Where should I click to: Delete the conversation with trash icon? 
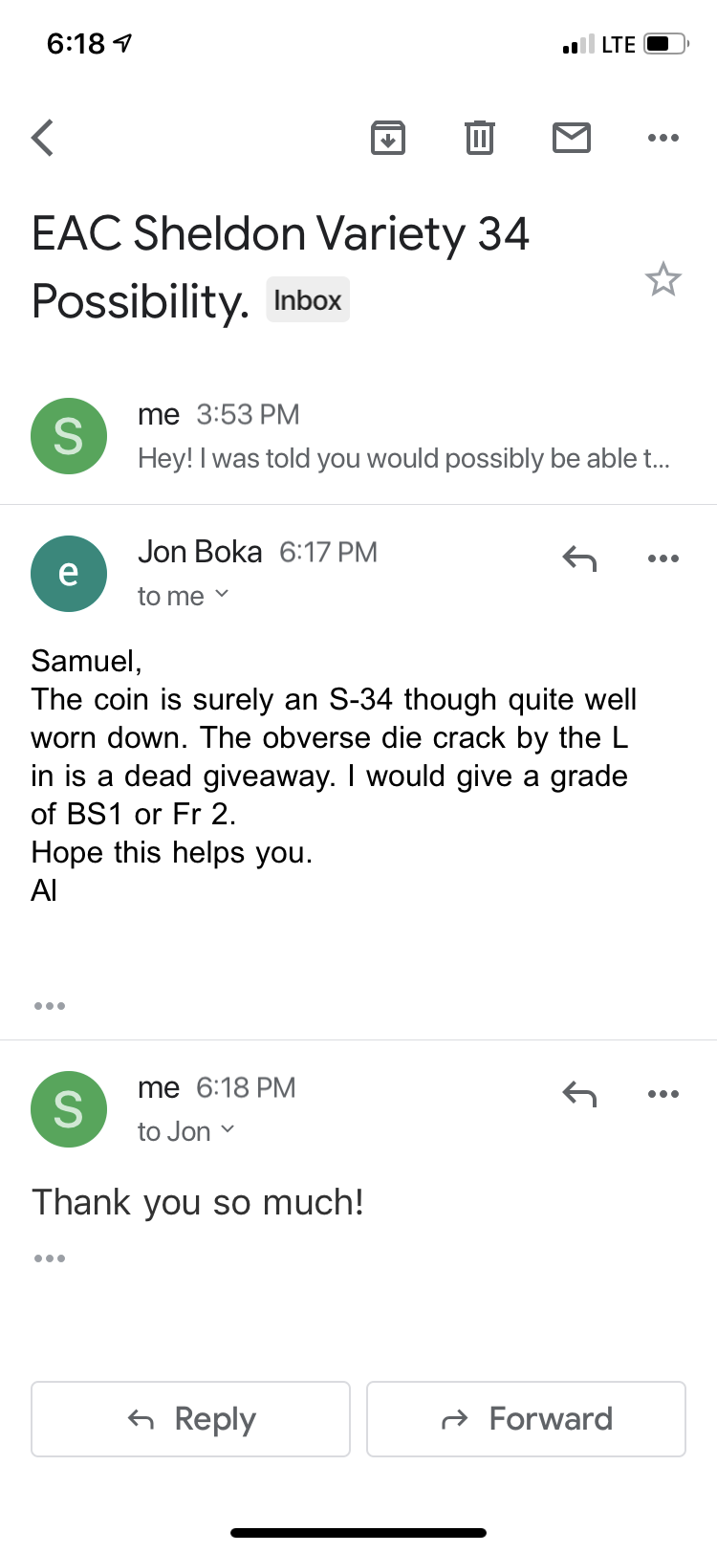tap(480, 138)
